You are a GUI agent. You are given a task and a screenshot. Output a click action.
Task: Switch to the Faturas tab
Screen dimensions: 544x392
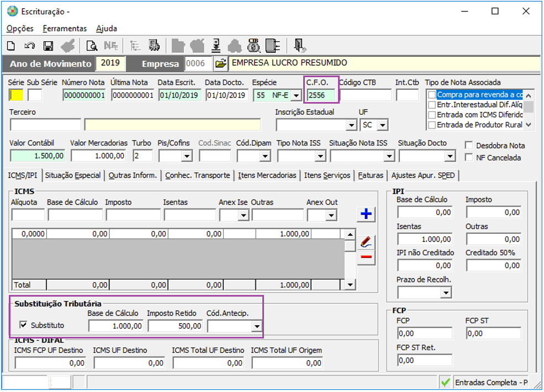coord(371,175)
